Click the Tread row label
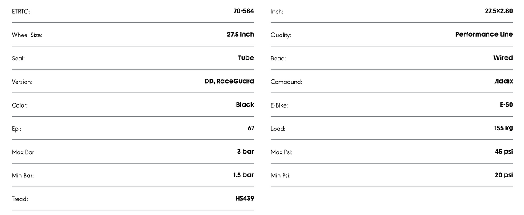 coord(20,199)
